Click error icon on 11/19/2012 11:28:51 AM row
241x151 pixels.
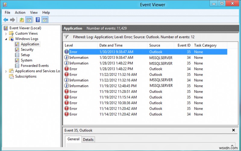point(66,91)
